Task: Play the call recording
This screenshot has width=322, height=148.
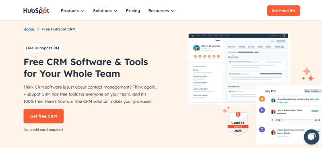Action: 272,120
